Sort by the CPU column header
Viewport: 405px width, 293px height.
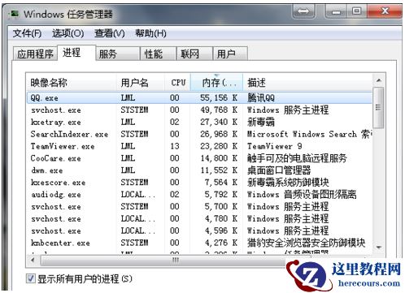click(177, 83)
